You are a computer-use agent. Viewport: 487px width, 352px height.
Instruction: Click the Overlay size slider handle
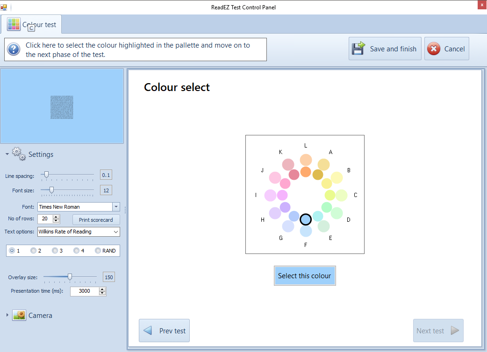[70, 277]
